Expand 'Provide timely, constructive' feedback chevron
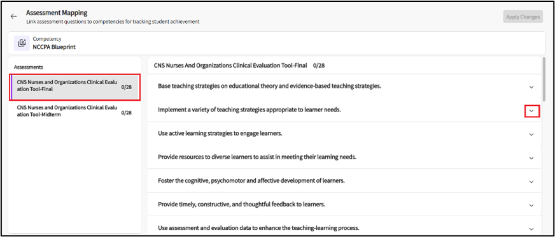555x237 pixels. (531, 205)
